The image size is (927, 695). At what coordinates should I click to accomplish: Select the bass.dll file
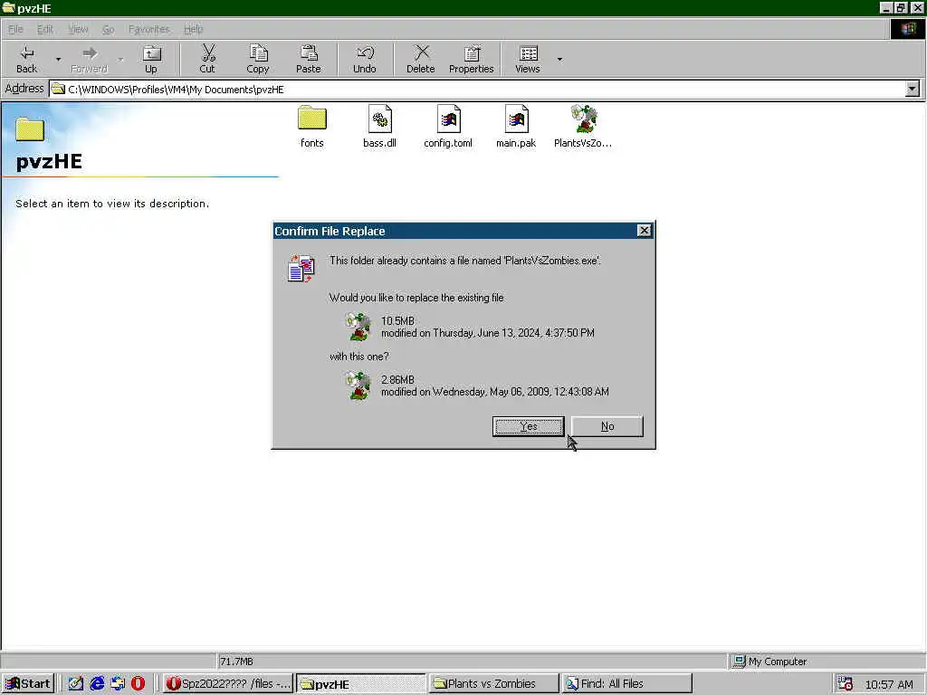(379, 127)
